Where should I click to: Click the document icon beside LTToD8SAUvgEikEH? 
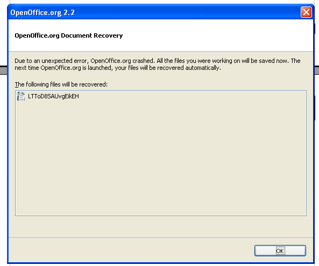(21, 96)
